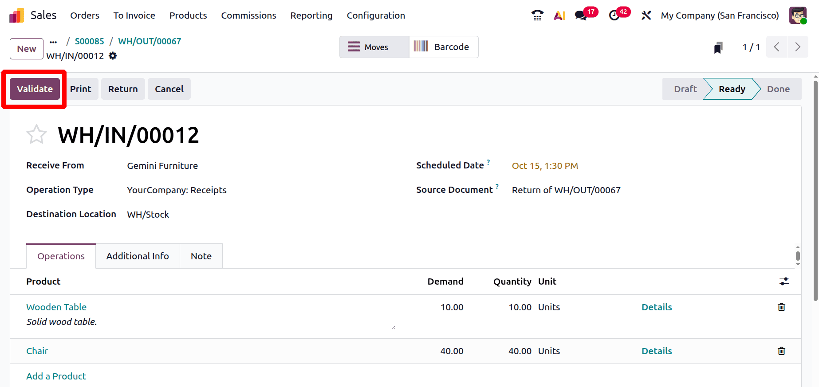This screenshot has width=819, height=387.
Task: Select the Ready status stage
Action: (732, 89)
